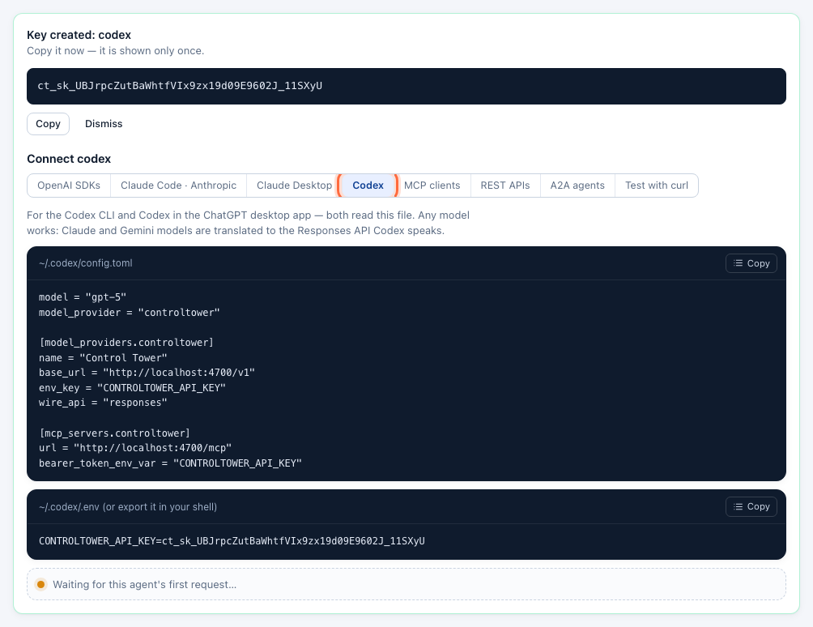The image size is (813, 627).
Task: Click the bearer_token_env_var line
Action: pyautogui.click(x=170, y=463)
